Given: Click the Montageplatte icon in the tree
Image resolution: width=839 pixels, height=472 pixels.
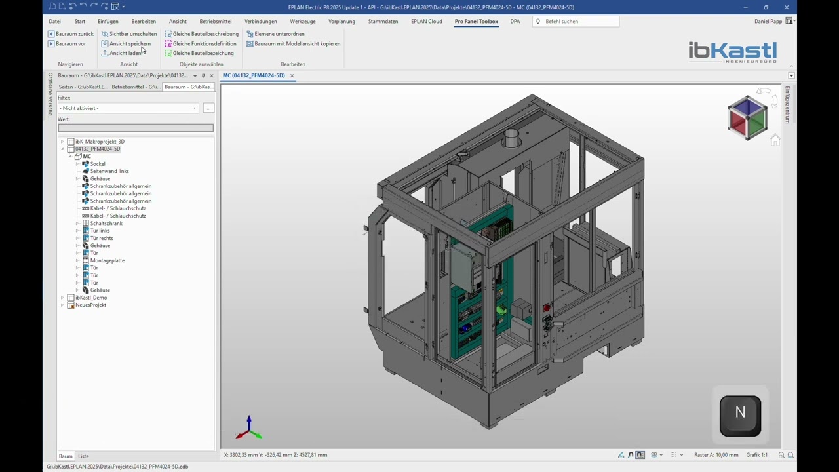Looking at the screenshot, I should click(x=85, y=260).
